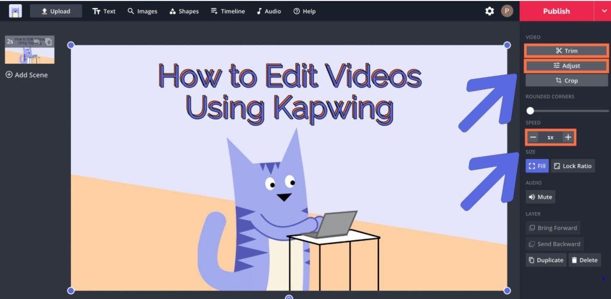The height and width of the screenshot is (299, 611).
Task: Click the 1x speed value
Action: (550, 137)
